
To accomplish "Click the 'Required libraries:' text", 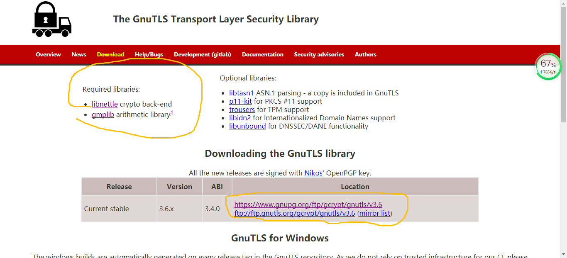I will pos(111,89).
